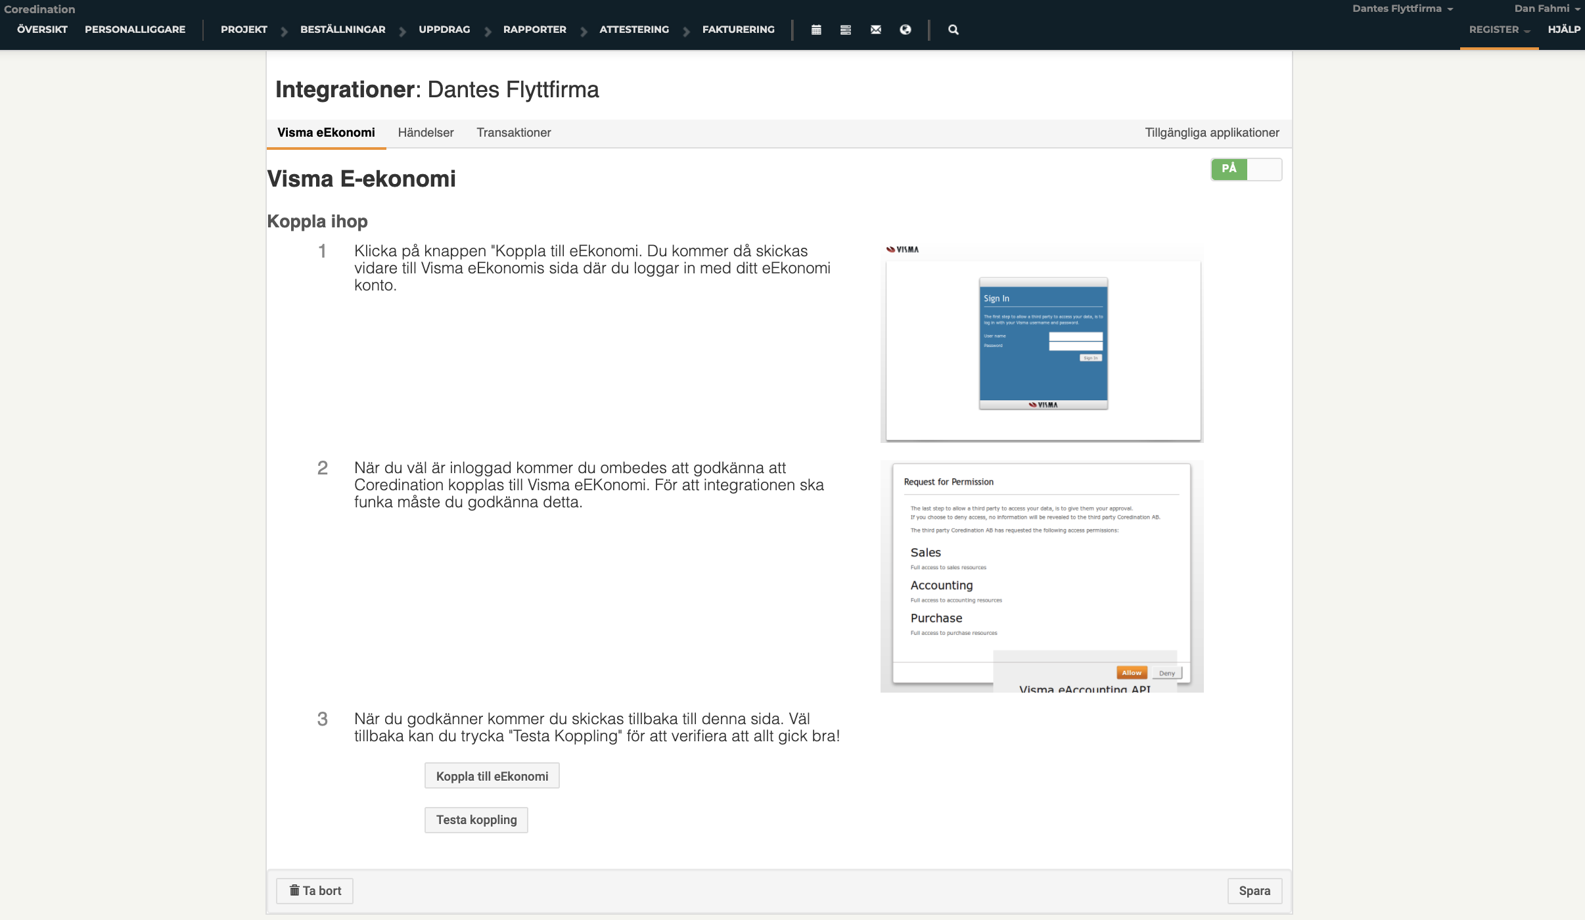Click the Coredination logo
1585x920 pixels.
tap(40, 9)
